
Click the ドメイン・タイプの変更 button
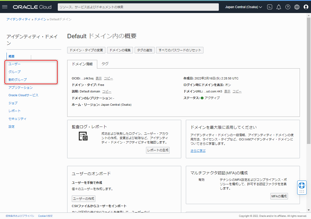[x=86, y=50]
